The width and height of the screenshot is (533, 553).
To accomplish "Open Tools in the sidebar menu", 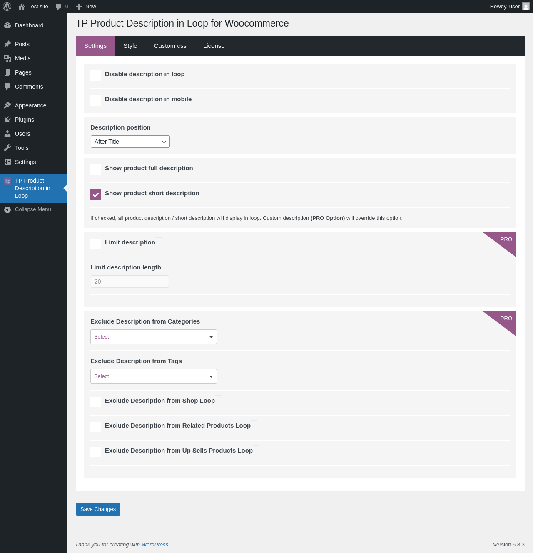I will 33,148.
